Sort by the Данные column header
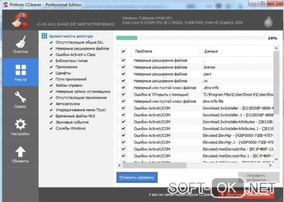This screenshot has height=202, width=284. coord(236,51)
